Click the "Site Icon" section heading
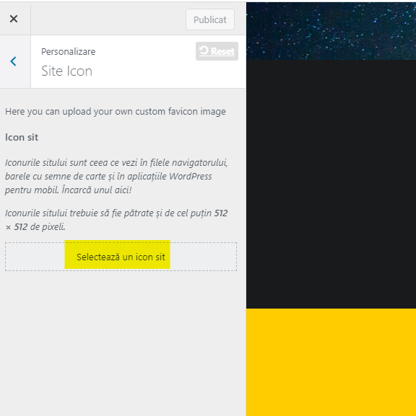Screen dimensions: 416x416 pos(66,71)
